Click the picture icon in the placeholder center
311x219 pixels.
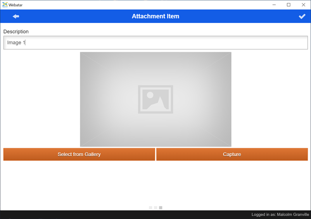click(155, 99)
